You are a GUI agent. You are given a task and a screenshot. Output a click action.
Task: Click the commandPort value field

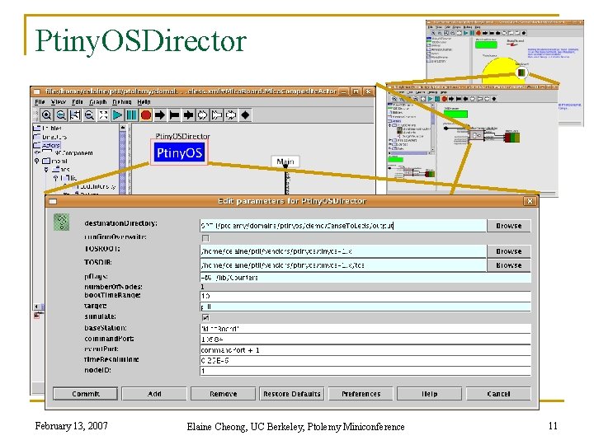[365, 340]
